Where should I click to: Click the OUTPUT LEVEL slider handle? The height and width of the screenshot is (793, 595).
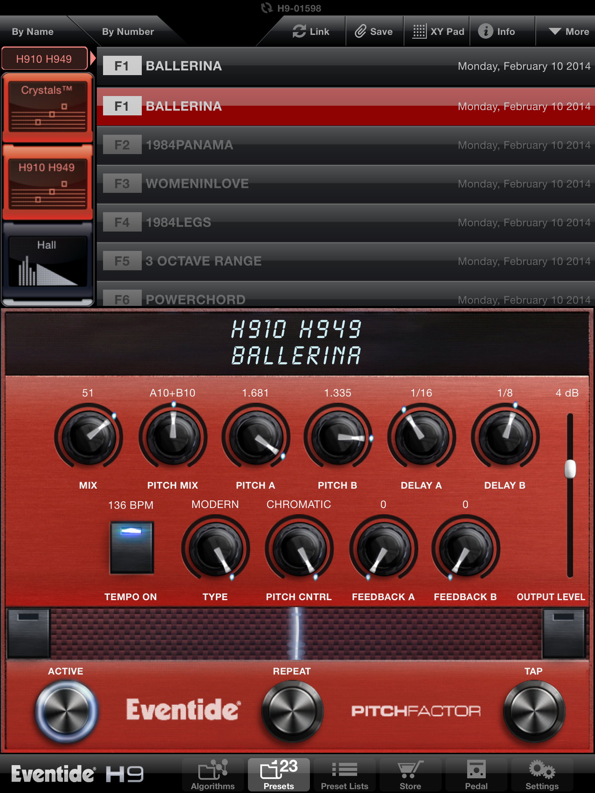tap(570, 469)
